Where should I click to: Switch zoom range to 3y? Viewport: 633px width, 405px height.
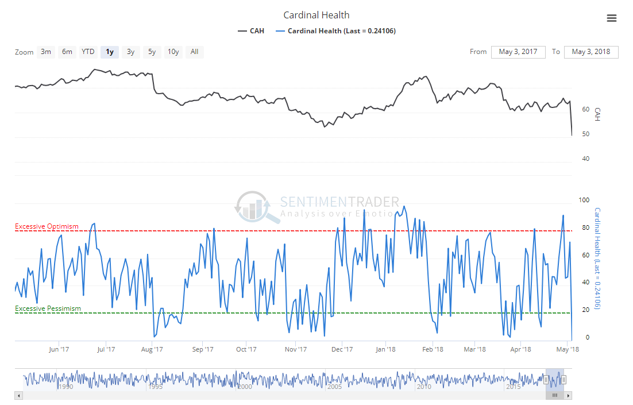(x=131, y=52)
